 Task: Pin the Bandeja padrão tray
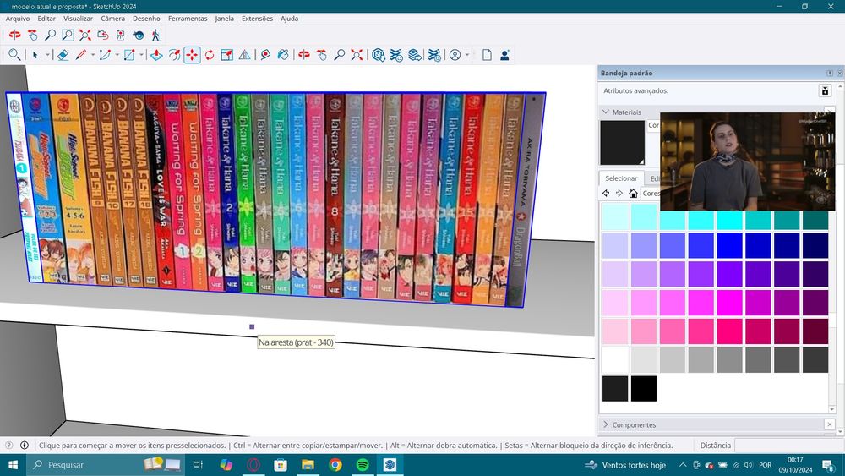coord(830,73)
